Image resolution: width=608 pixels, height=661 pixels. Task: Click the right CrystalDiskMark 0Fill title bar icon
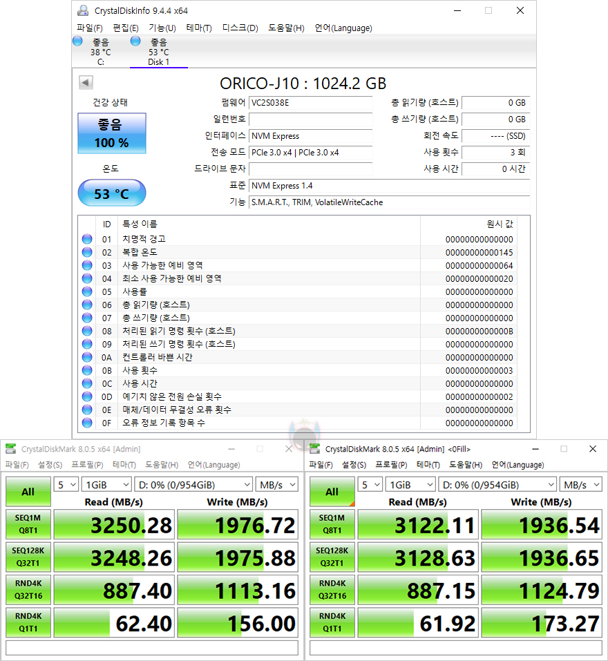click(x=314, y=449)
